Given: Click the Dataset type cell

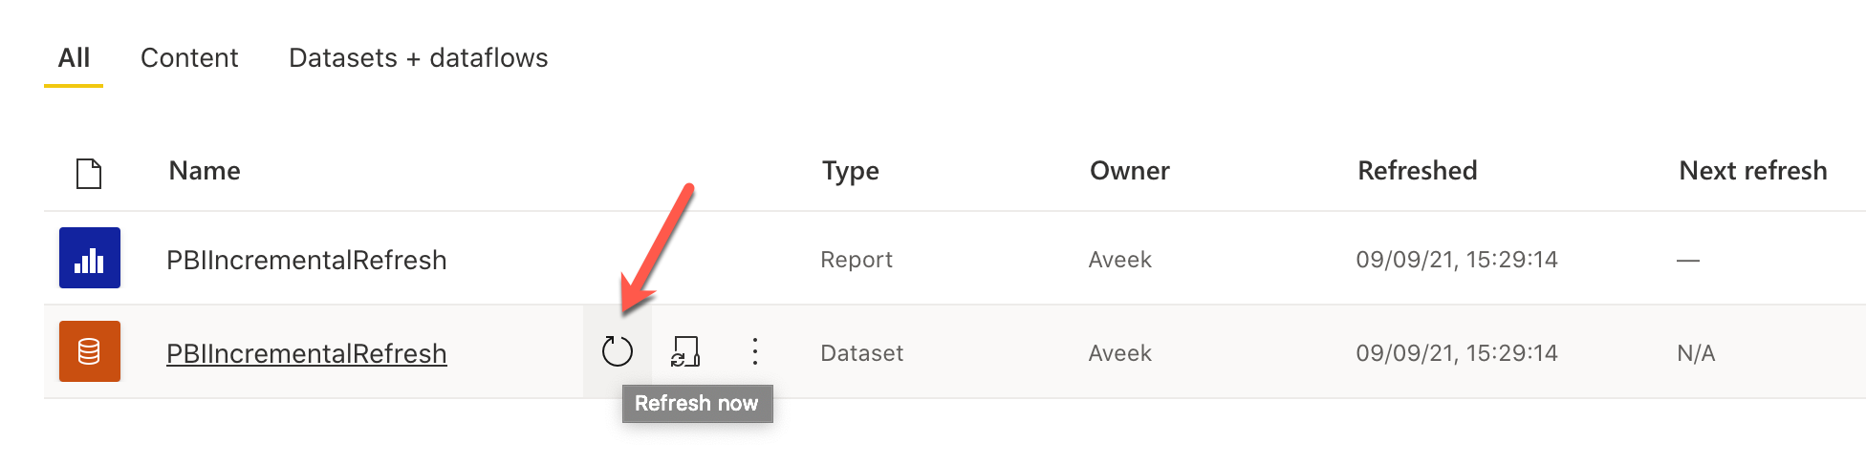Looking at the screenshot, I should [861, 353].
